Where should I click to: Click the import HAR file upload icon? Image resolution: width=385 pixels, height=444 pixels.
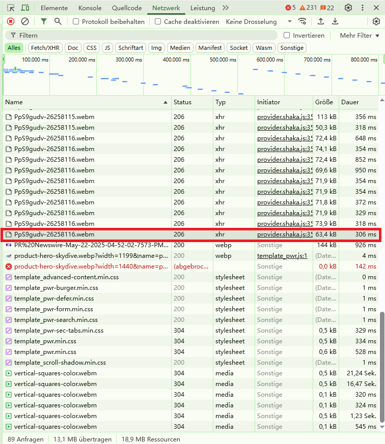(321, 21)
